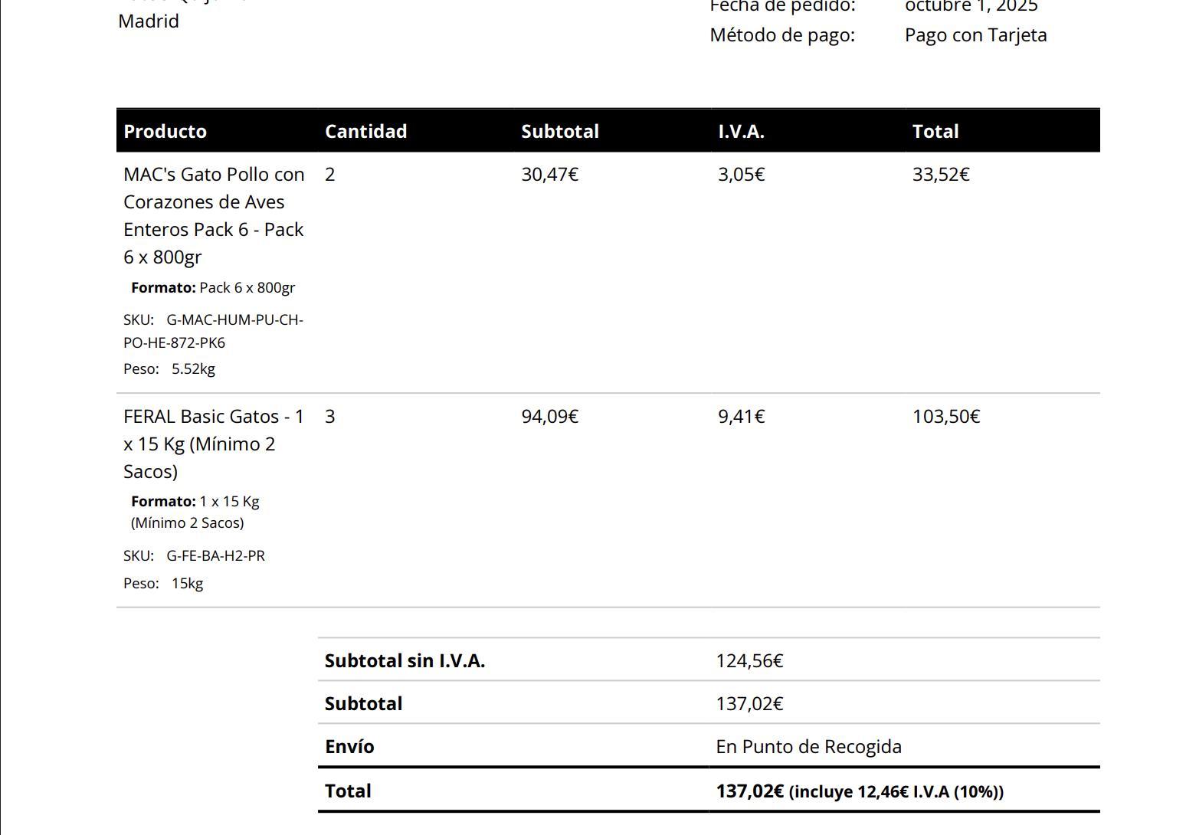Screen dimensions: 1186x835
Task: Select the 103,50€ line total
Action: pos(945,417)
